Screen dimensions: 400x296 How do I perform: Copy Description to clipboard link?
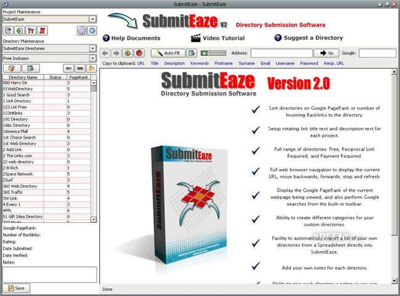175,63
